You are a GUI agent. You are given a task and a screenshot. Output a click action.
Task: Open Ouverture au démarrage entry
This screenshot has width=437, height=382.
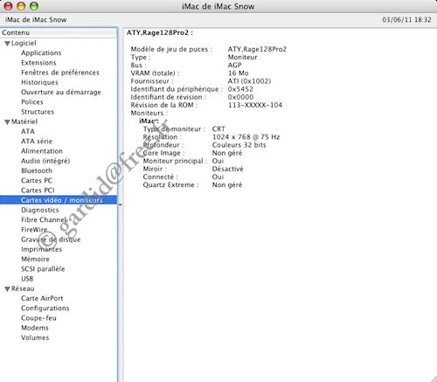tap(61, 93)
